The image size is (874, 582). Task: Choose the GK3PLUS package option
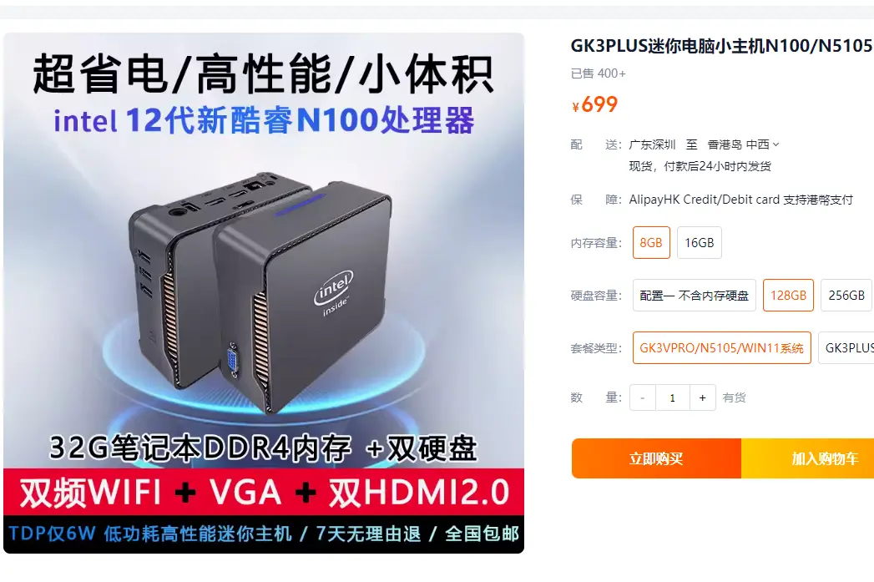click(x=846, y=348)
